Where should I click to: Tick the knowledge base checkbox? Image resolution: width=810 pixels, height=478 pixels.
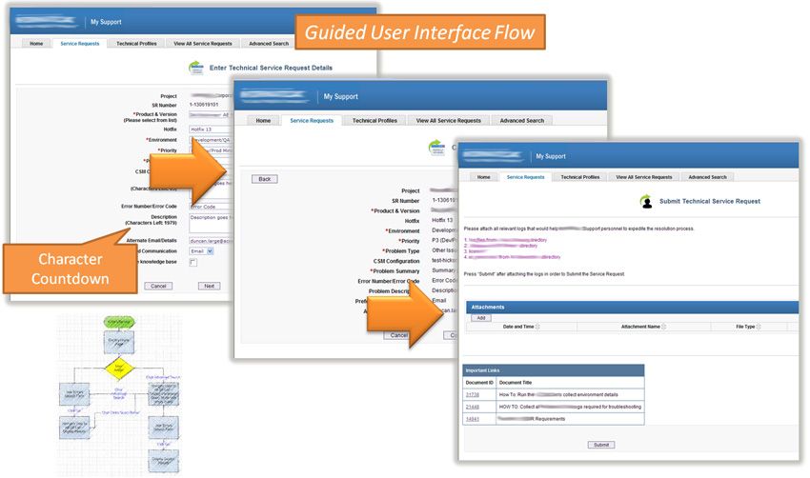tap(193, 262)
